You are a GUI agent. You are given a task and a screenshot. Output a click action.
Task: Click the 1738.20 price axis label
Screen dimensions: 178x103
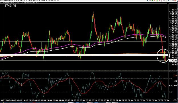[173, 44]
